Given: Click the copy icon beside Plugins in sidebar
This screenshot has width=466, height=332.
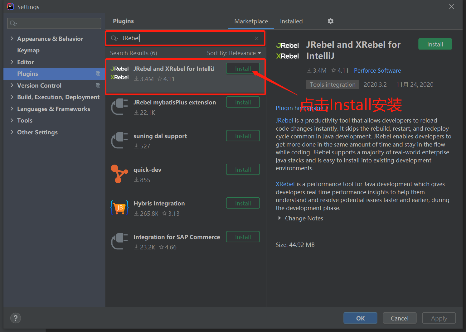Looking at the screenshot, I should tap(98, 74).
